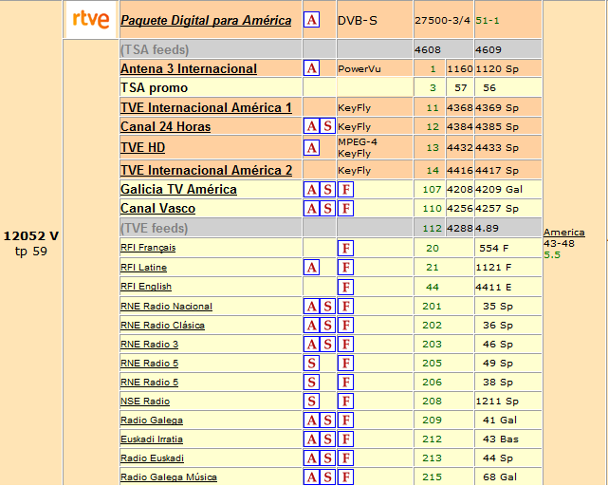Click the F icon in RNE Radio 3 row
The image size is (608, 486).
coord(345,345)
